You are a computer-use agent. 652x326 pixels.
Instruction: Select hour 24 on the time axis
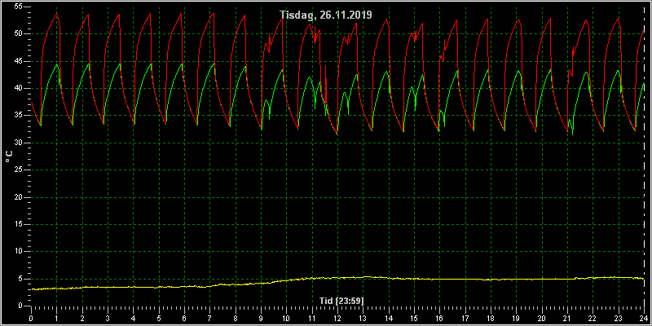(644, 319)
